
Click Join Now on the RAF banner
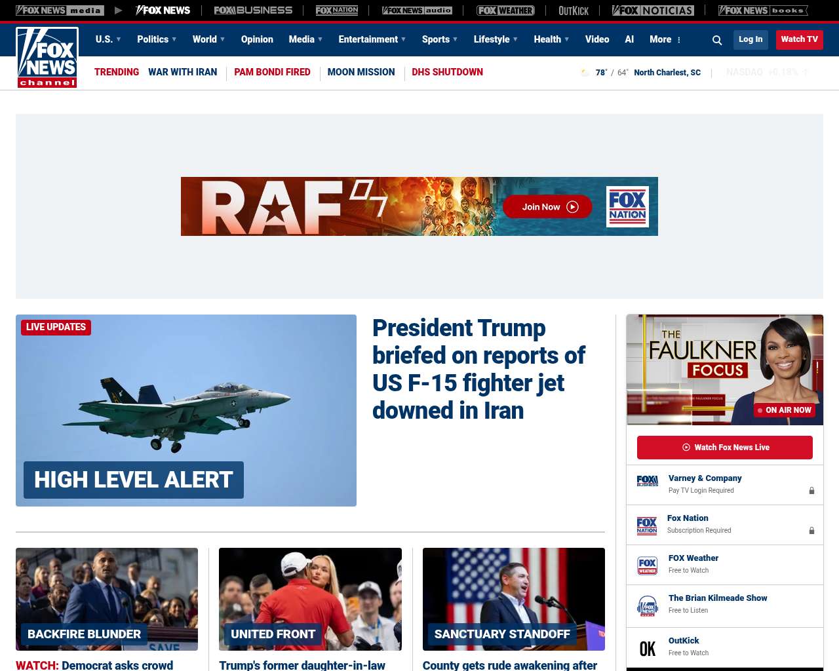coord(547,207)
